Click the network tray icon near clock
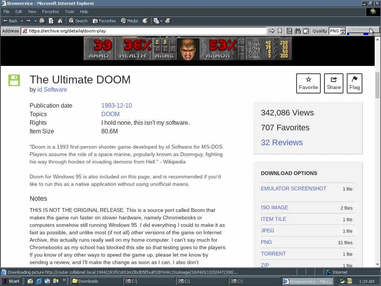The image size is (381, 286). pos(343,281)
